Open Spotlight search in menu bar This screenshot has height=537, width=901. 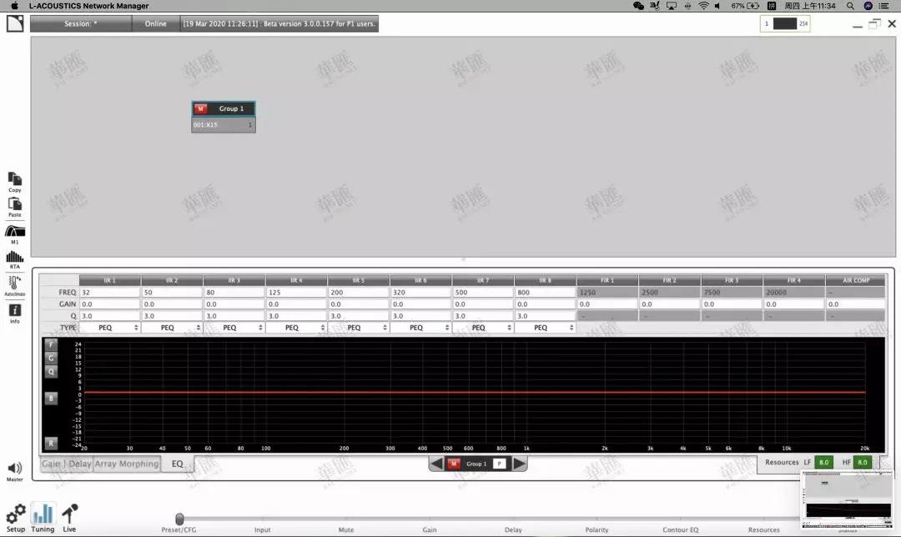coord(850,6)
